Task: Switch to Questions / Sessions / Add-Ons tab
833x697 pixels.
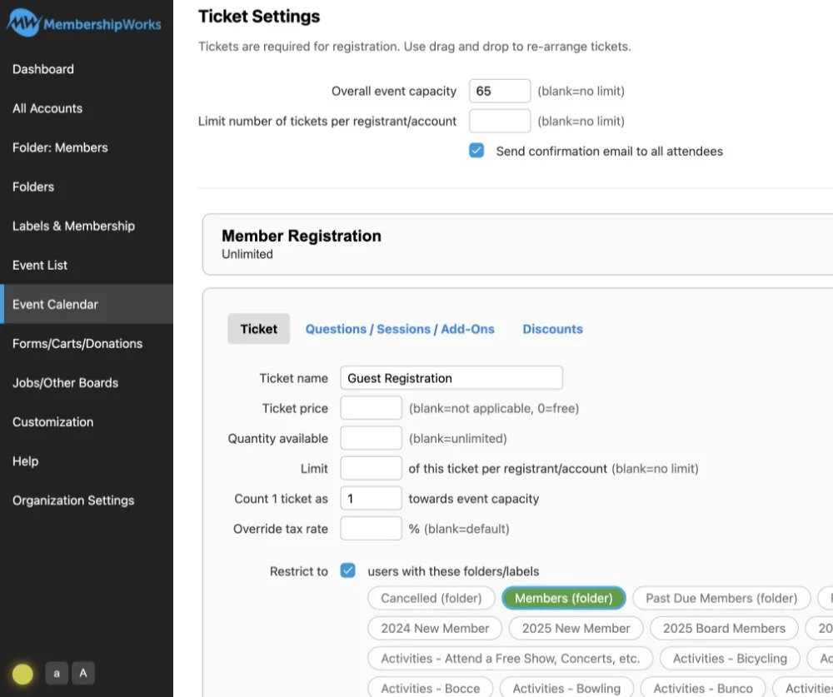Action: coord(400,329)
